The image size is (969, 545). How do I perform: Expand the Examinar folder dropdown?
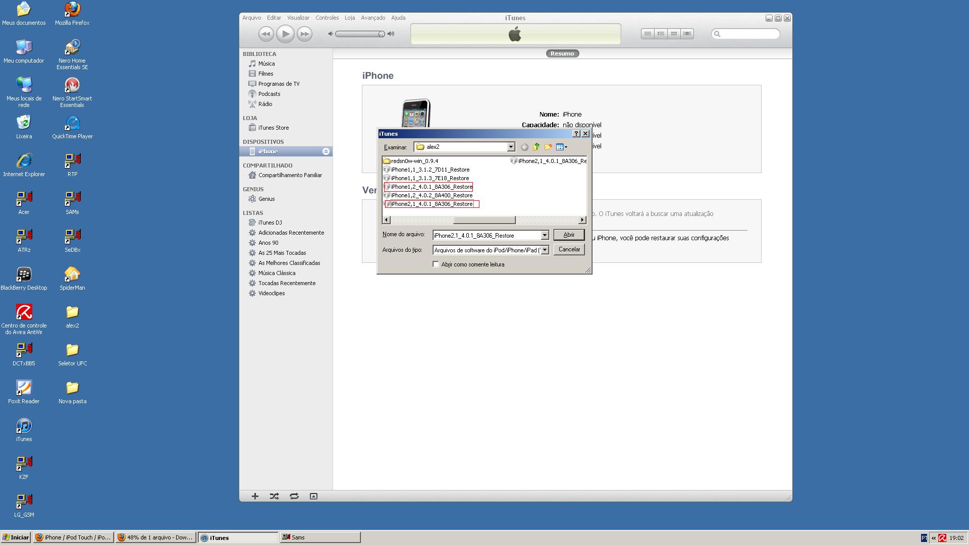pos(511,147)
